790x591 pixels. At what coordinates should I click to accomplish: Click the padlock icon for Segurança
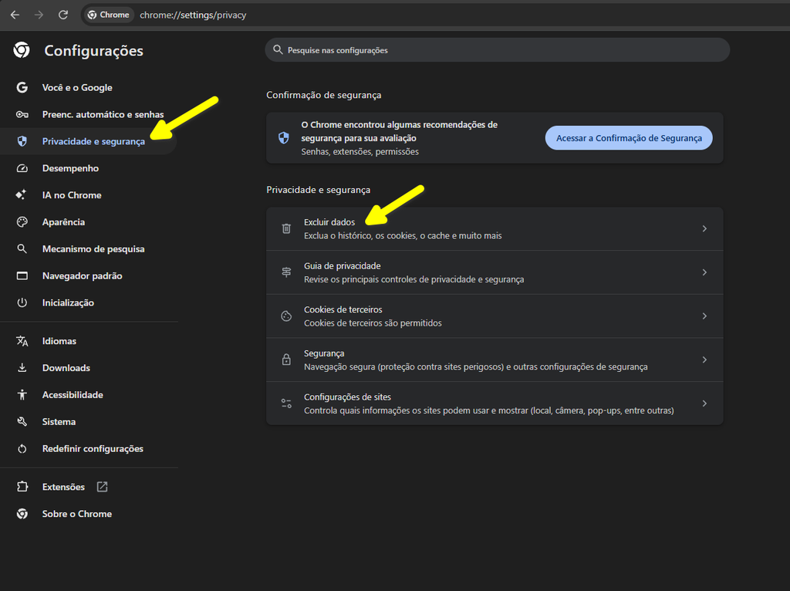click(x=286, y=360)
